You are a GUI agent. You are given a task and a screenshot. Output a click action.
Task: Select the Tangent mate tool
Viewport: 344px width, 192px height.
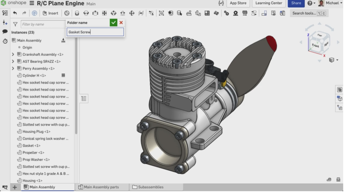(x=151, y=13)
